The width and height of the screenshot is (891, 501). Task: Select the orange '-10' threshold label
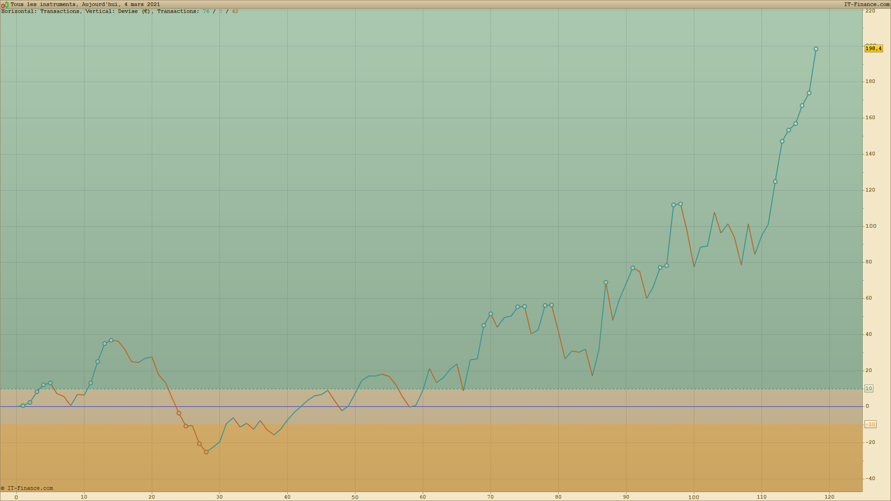870,424
